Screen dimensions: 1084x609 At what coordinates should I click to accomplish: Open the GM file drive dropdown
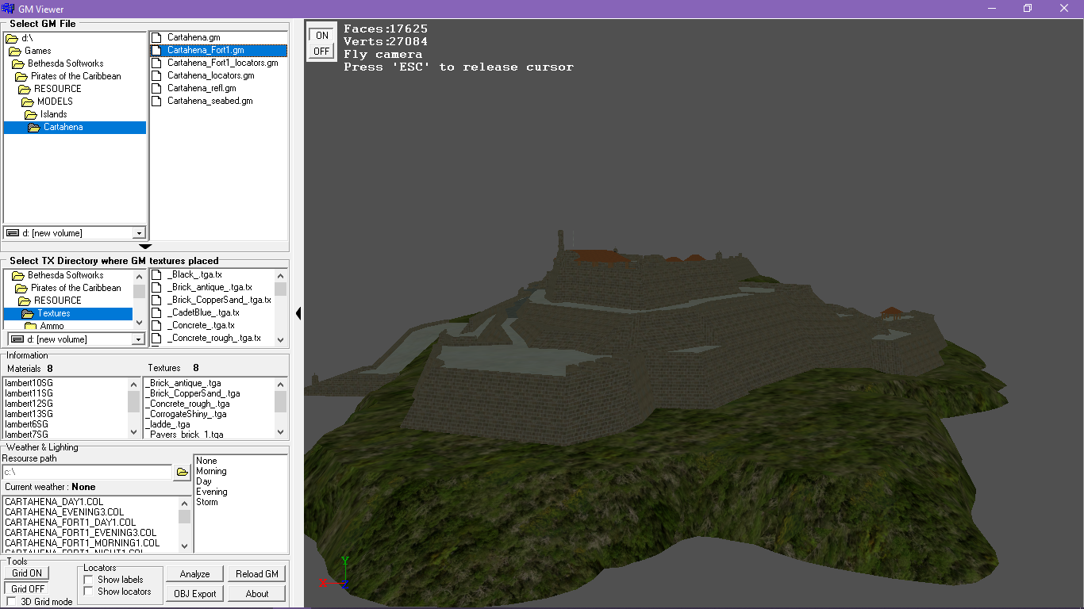[x=140, y=233]
